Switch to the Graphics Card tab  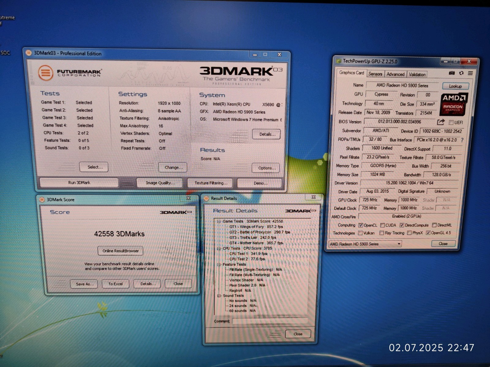pos(351,73)
